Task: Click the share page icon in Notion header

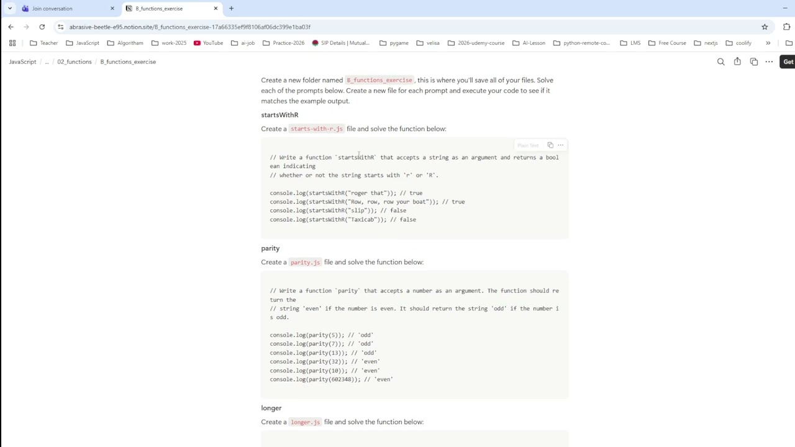Action: [737, 61]
